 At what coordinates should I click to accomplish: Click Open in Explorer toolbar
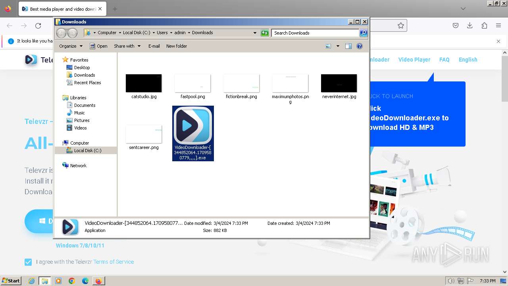[98, 46]
